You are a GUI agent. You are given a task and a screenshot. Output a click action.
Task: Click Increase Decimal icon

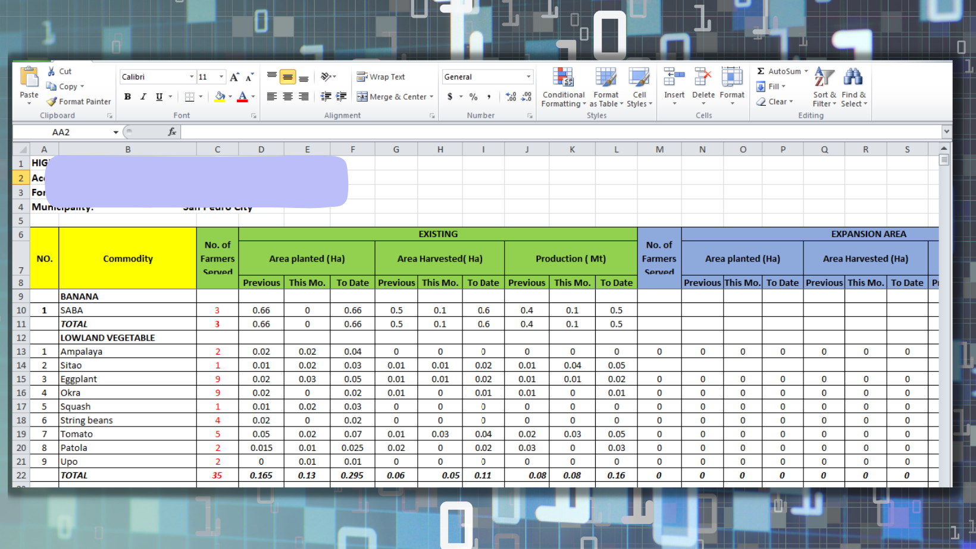(511, 97)
